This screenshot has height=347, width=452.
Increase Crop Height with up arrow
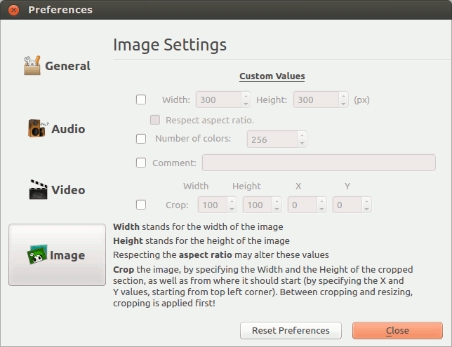point(277,201)
